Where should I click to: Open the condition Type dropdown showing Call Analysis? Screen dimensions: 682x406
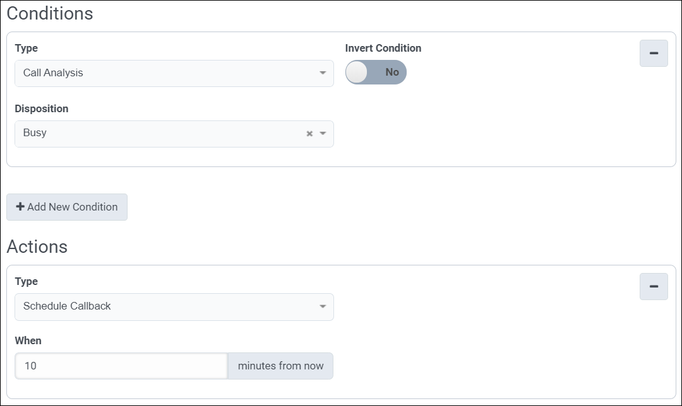pos(174,73)
